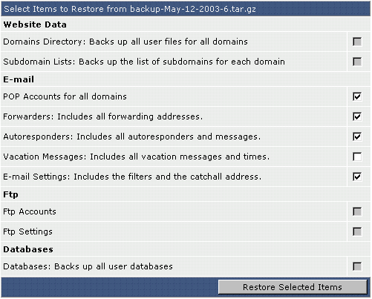
Task: Click the E-mail section heading
Action: pyautogui.click(x=19, y=79)
